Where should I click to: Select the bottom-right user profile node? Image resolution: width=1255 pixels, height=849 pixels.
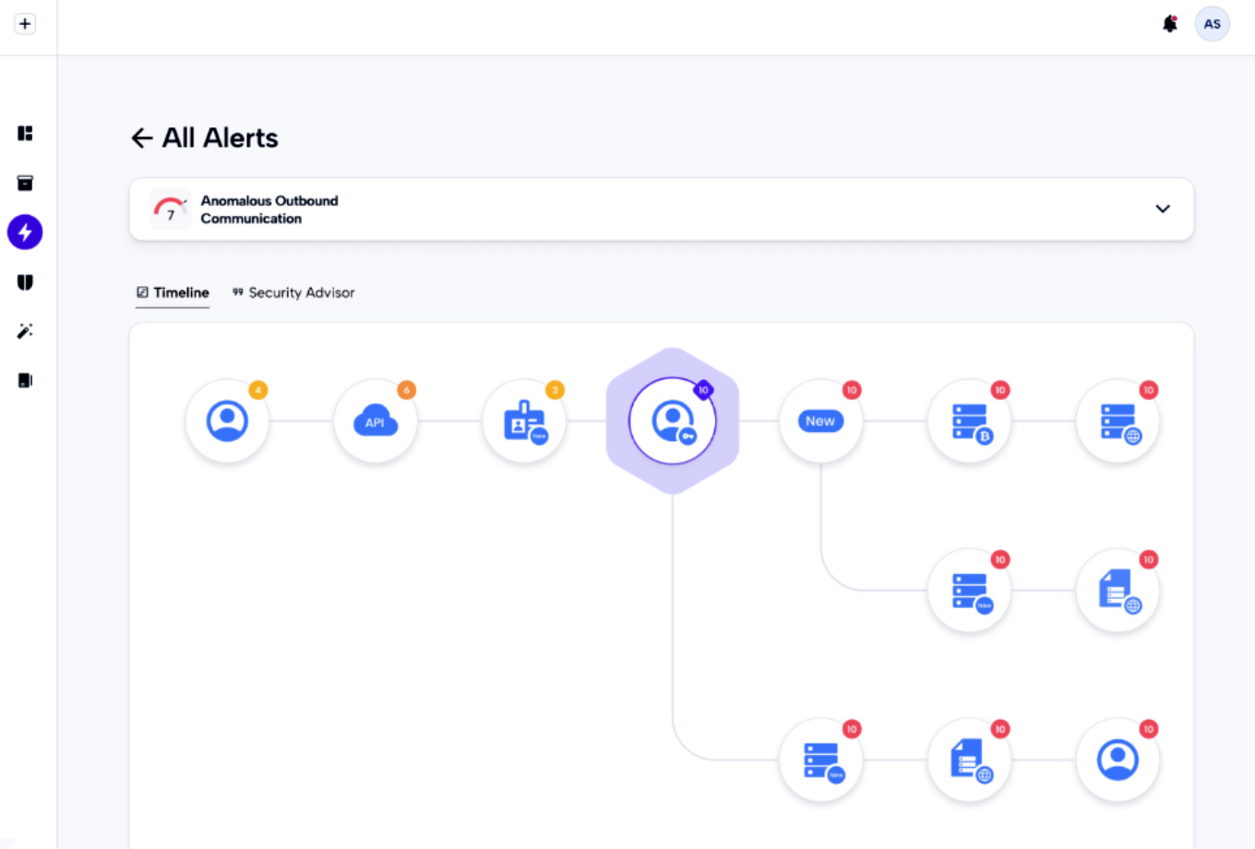(x=1118, y=760)
